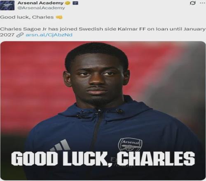This screenshot has height=181, width=206.
Task: Open the three-dot more options menu
Action: pyautogui.click(x=202, y=3)
